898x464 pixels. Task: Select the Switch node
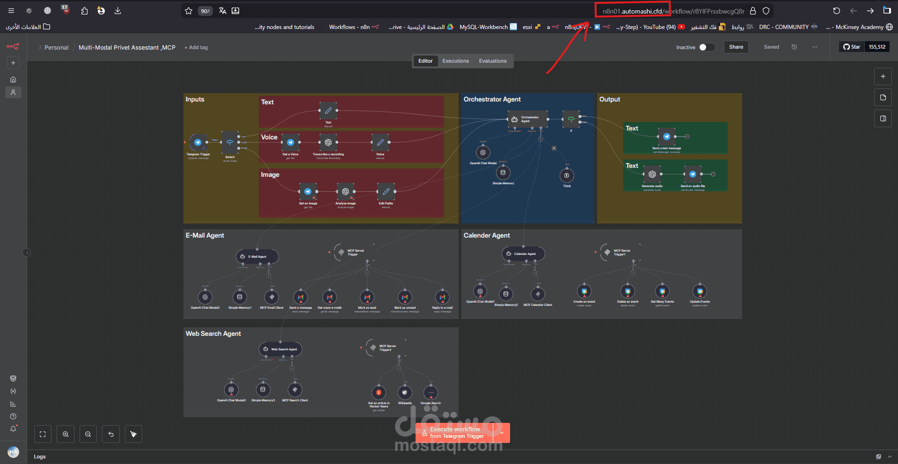tap(230, 142)
